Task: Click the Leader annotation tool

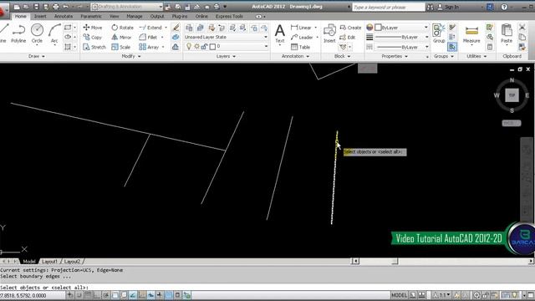Action: pyautogui.click(x=302, y=37)
